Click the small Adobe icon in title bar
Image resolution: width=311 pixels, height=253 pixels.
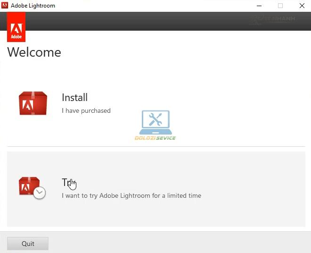[x=5, y=6]
